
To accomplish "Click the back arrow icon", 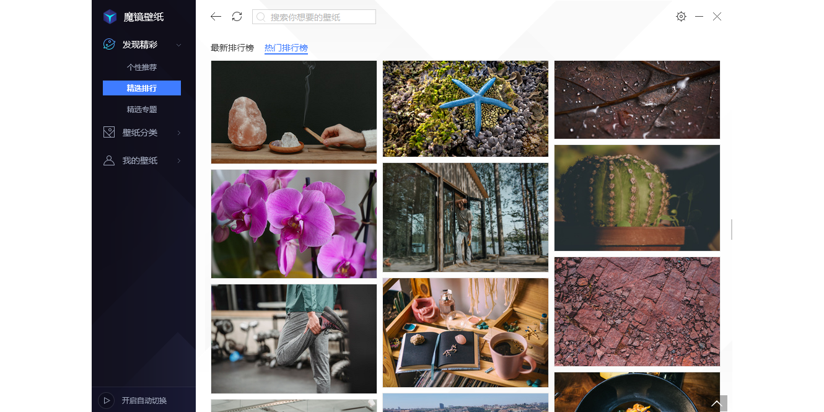I will 216,17.
